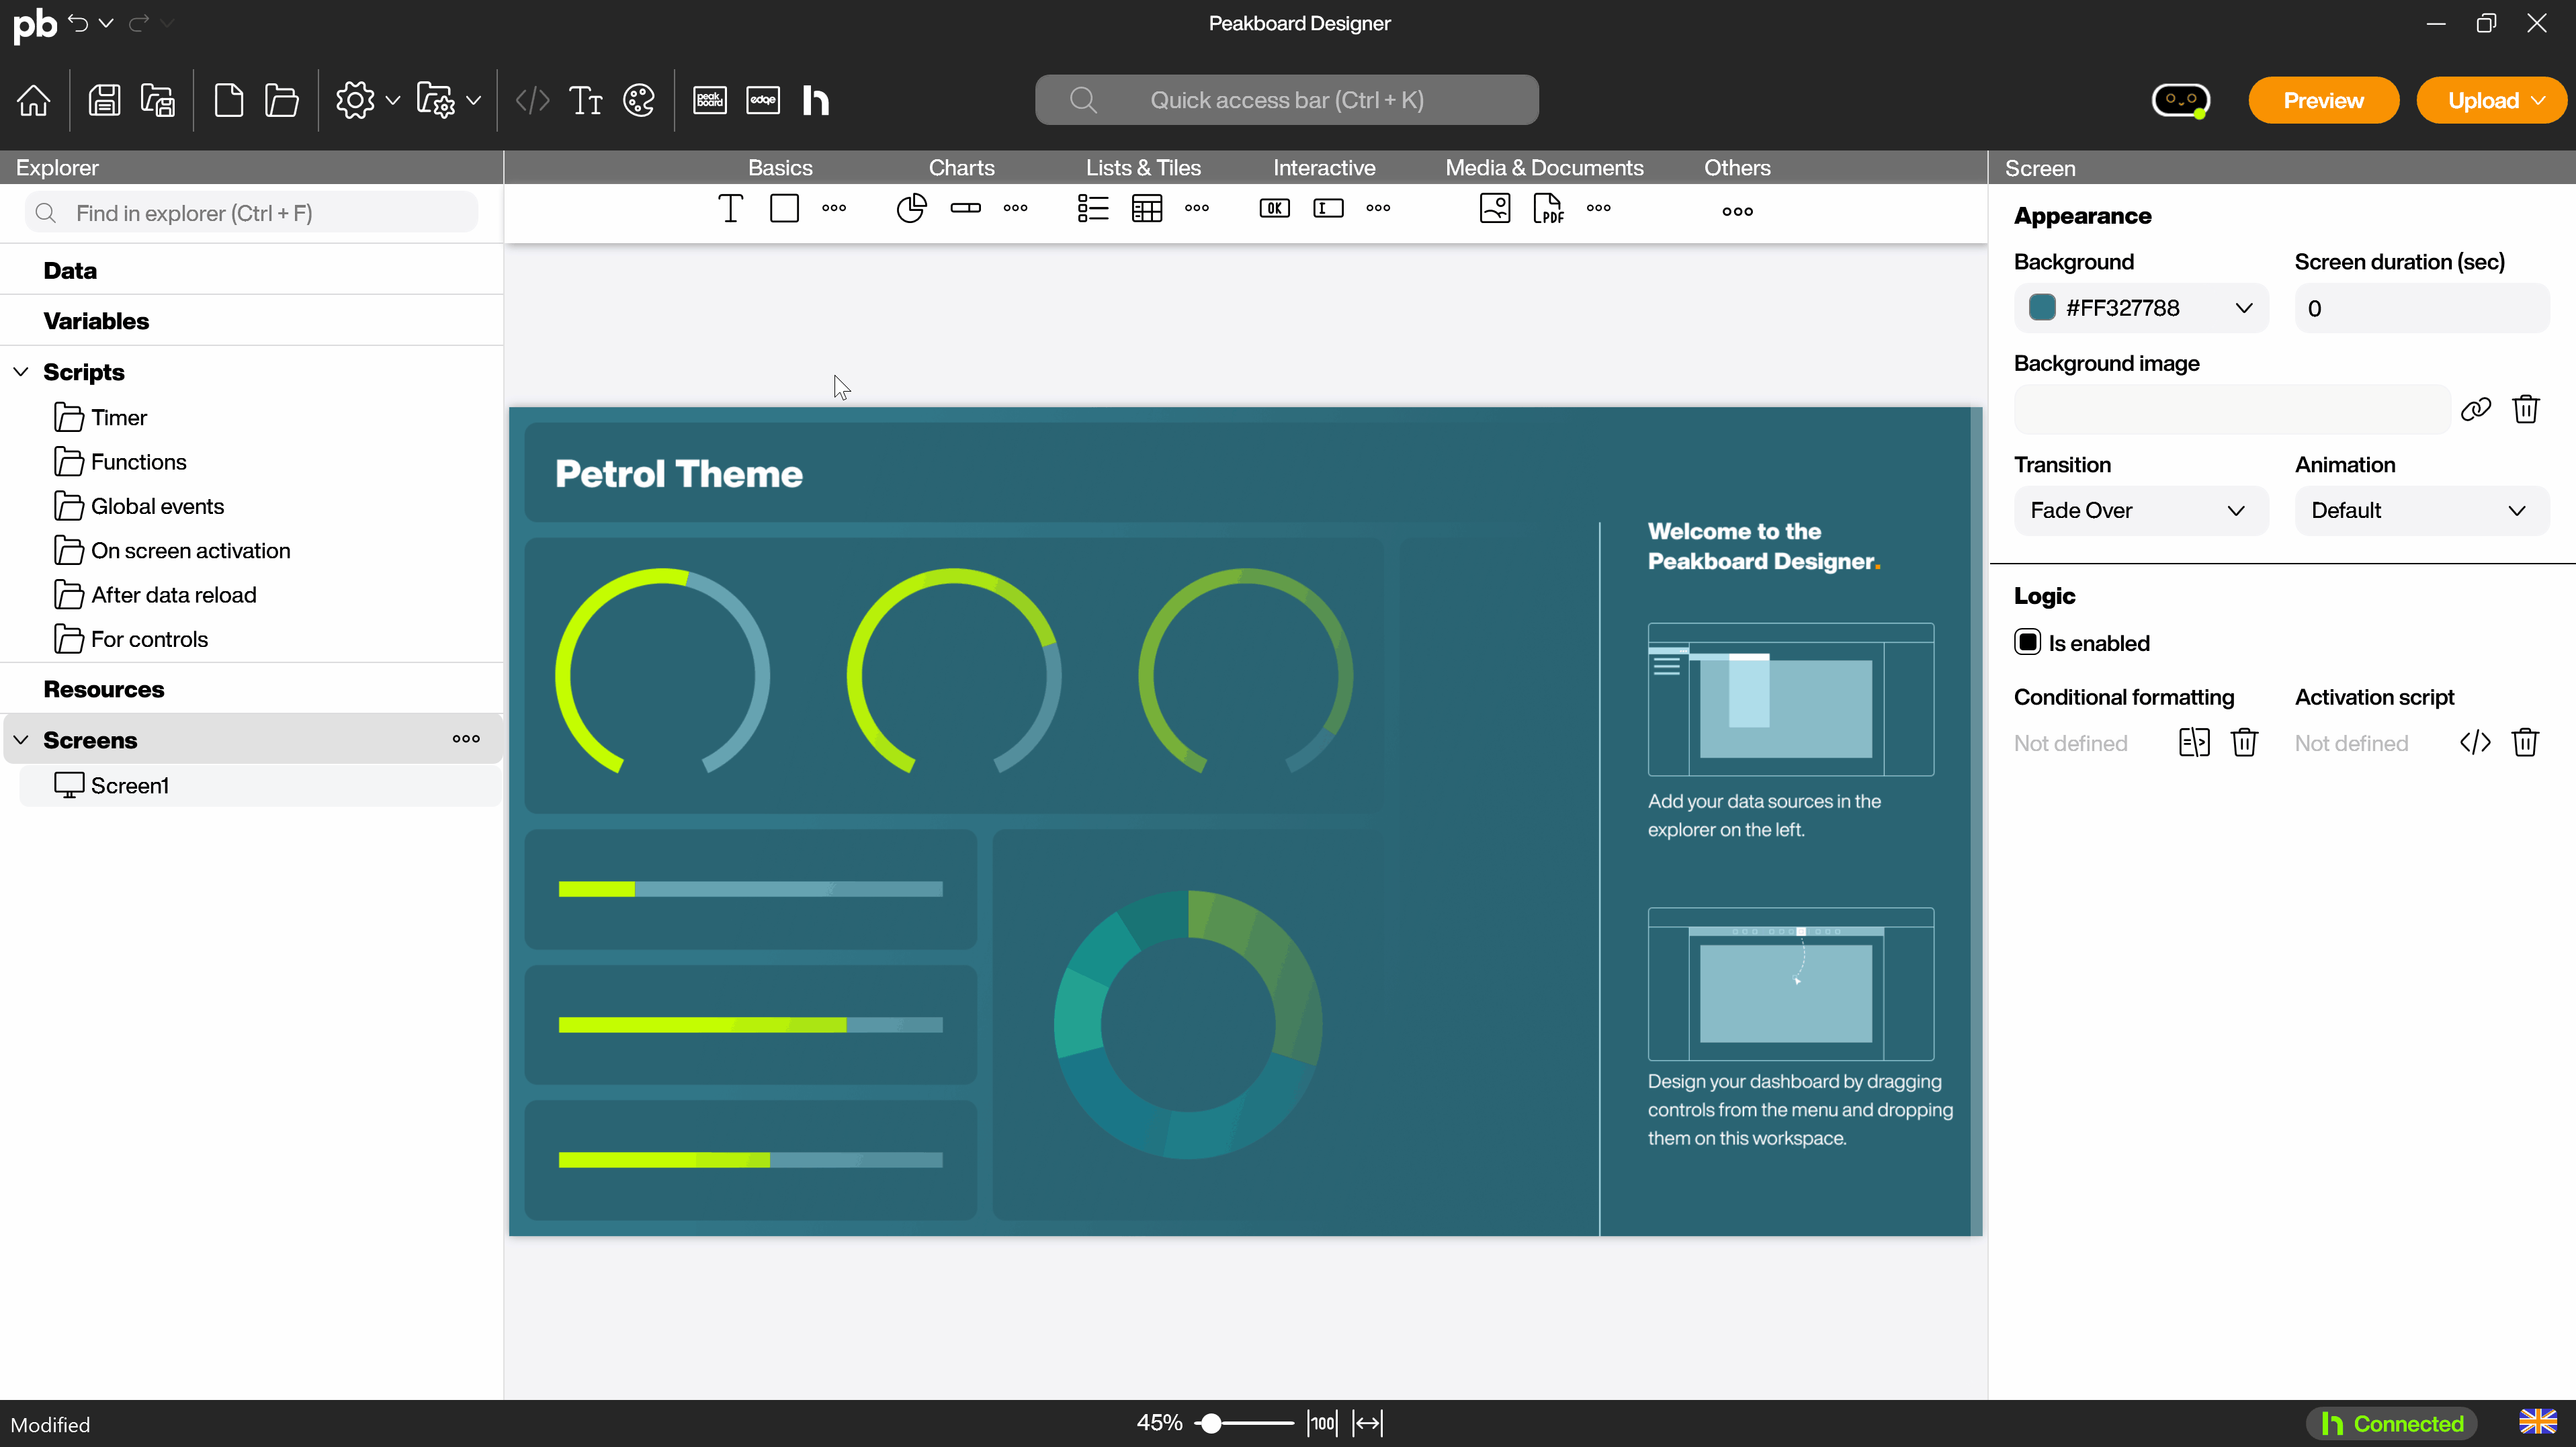Delete the conditional formatting
The image size is (2576, 1447).
2244,742
